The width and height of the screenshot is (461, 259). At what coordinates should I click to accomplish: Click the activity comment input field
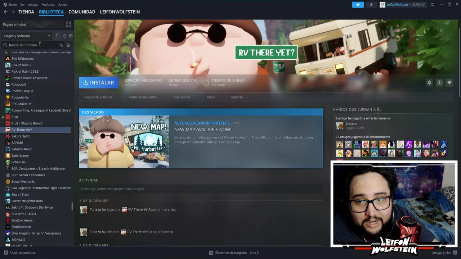point(201,189)
